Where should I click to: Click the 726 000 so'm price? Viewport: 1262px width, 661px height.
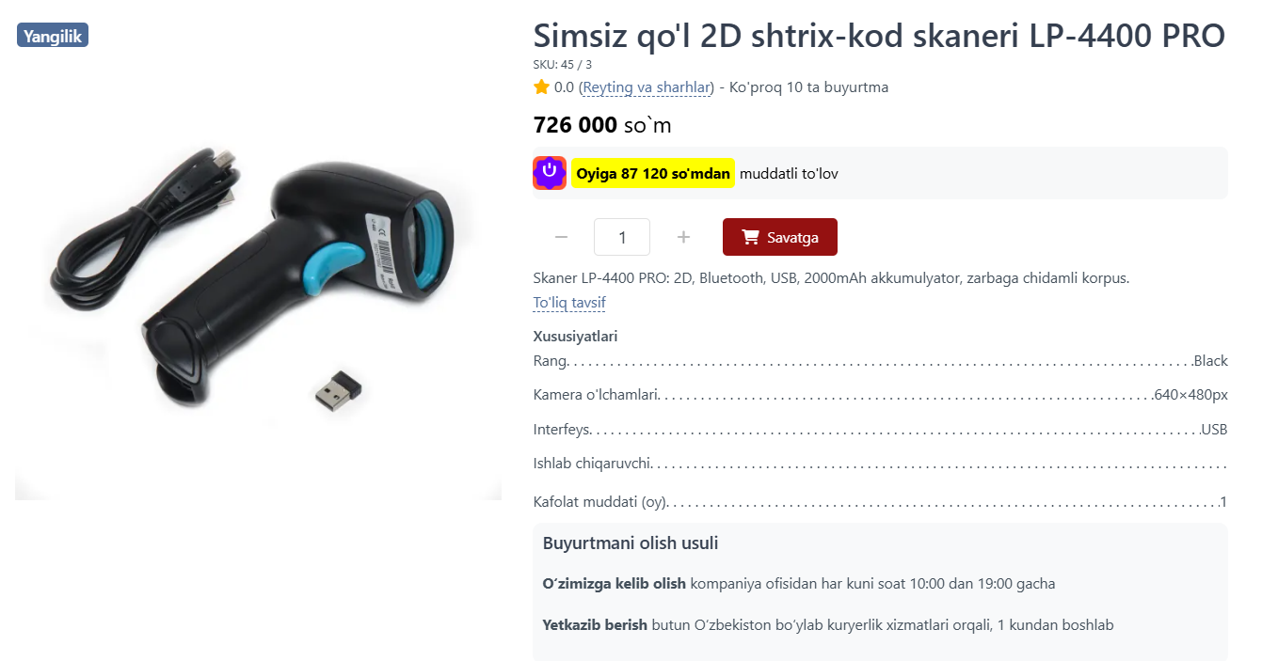coord(602,125)
